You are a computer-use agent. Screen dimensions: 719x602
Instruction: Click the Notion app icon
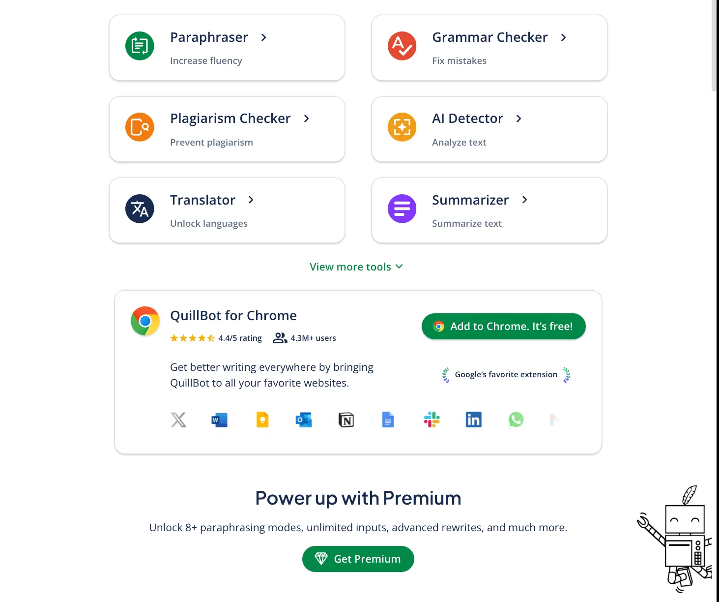[346, 420]
